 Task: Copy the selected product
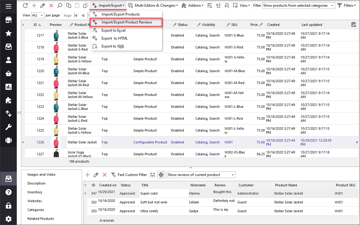coord(68,5)
